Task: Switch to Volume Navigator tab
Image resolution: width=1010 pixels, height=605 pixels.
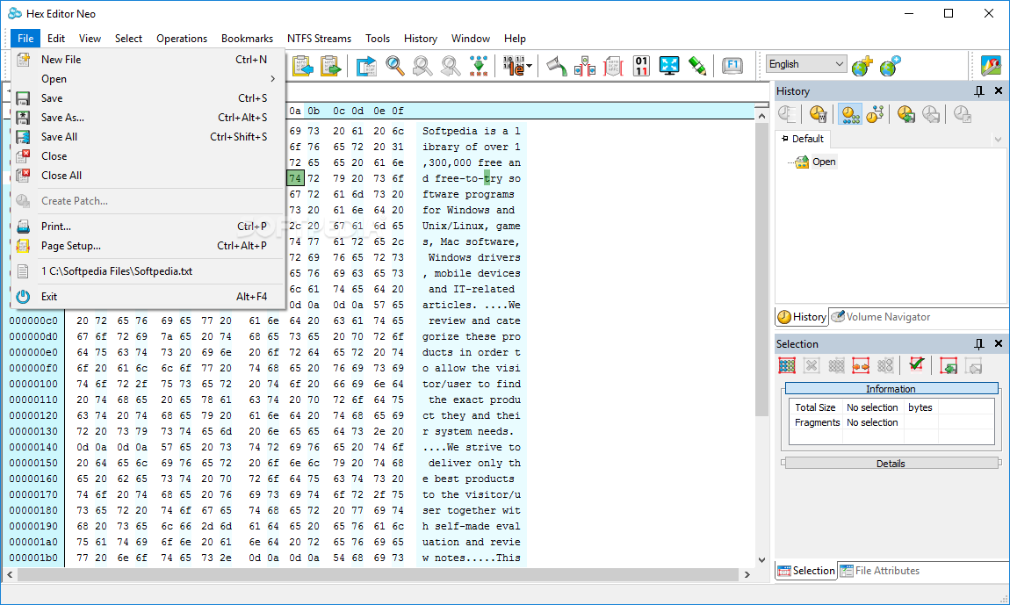Action: pos(881,317)
